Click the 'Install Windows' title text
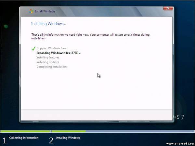 pyautogui.click(x=45, y=11)
